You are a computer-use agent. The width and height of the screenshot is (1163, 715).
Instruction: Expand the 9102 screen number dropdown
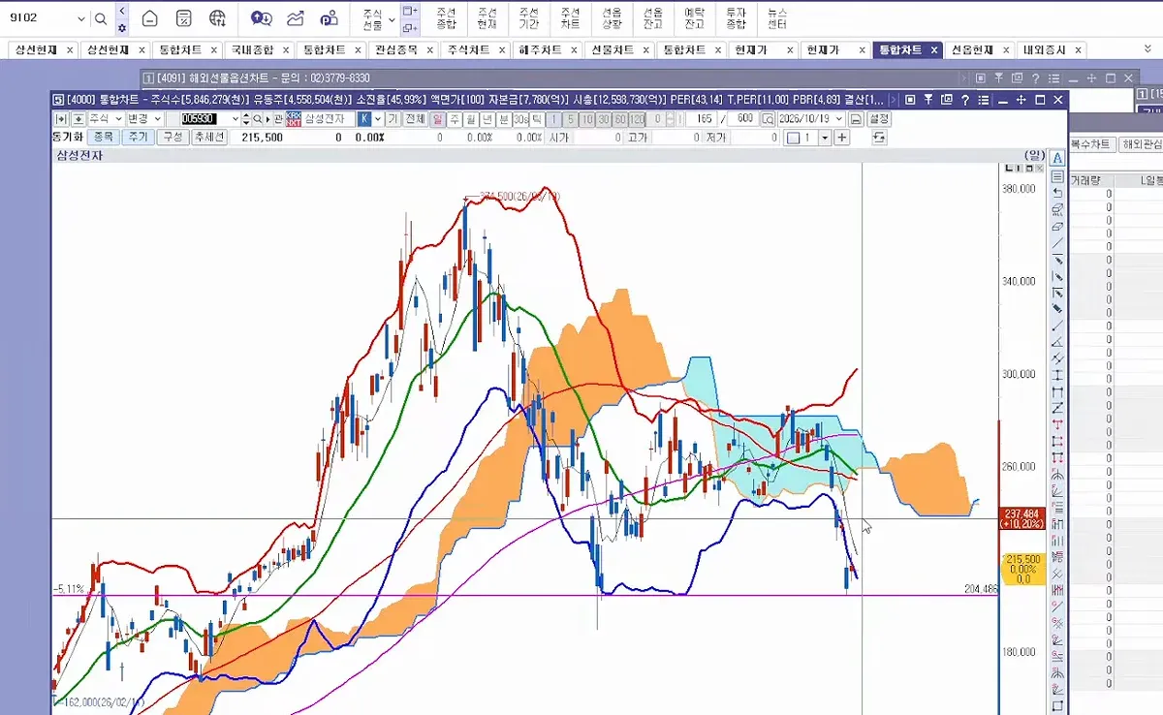(x=80, y=18)
